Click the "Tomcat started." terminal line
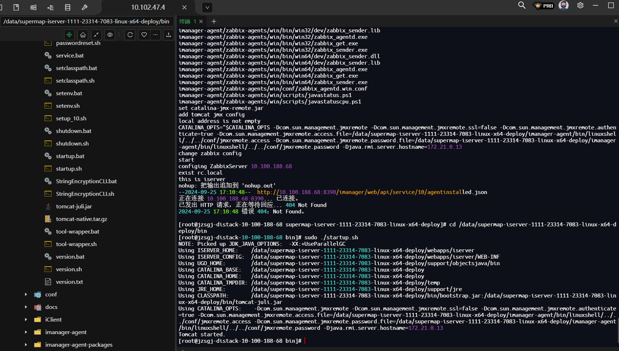Viewport: 619px width, 351px height. point(202,334)
